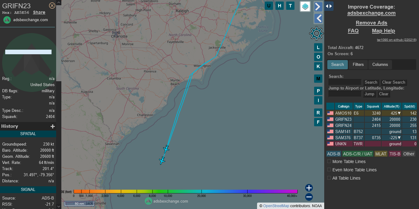Open the map layers selector icon
419x209 pixels.
click(305, 6)
